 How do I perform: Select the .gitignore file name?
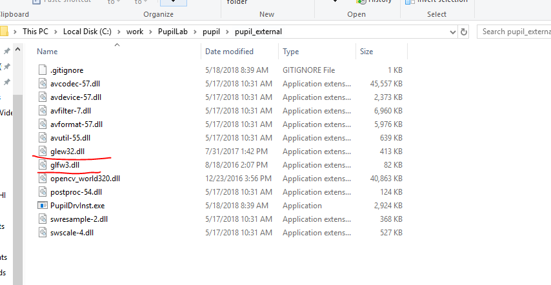click(x=66, y=70)
